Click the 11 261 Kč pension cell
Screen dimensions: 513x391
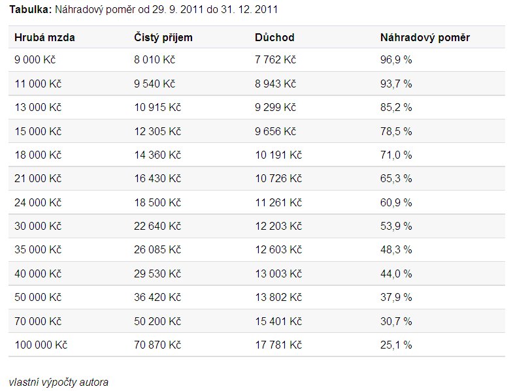pos(278,202)
